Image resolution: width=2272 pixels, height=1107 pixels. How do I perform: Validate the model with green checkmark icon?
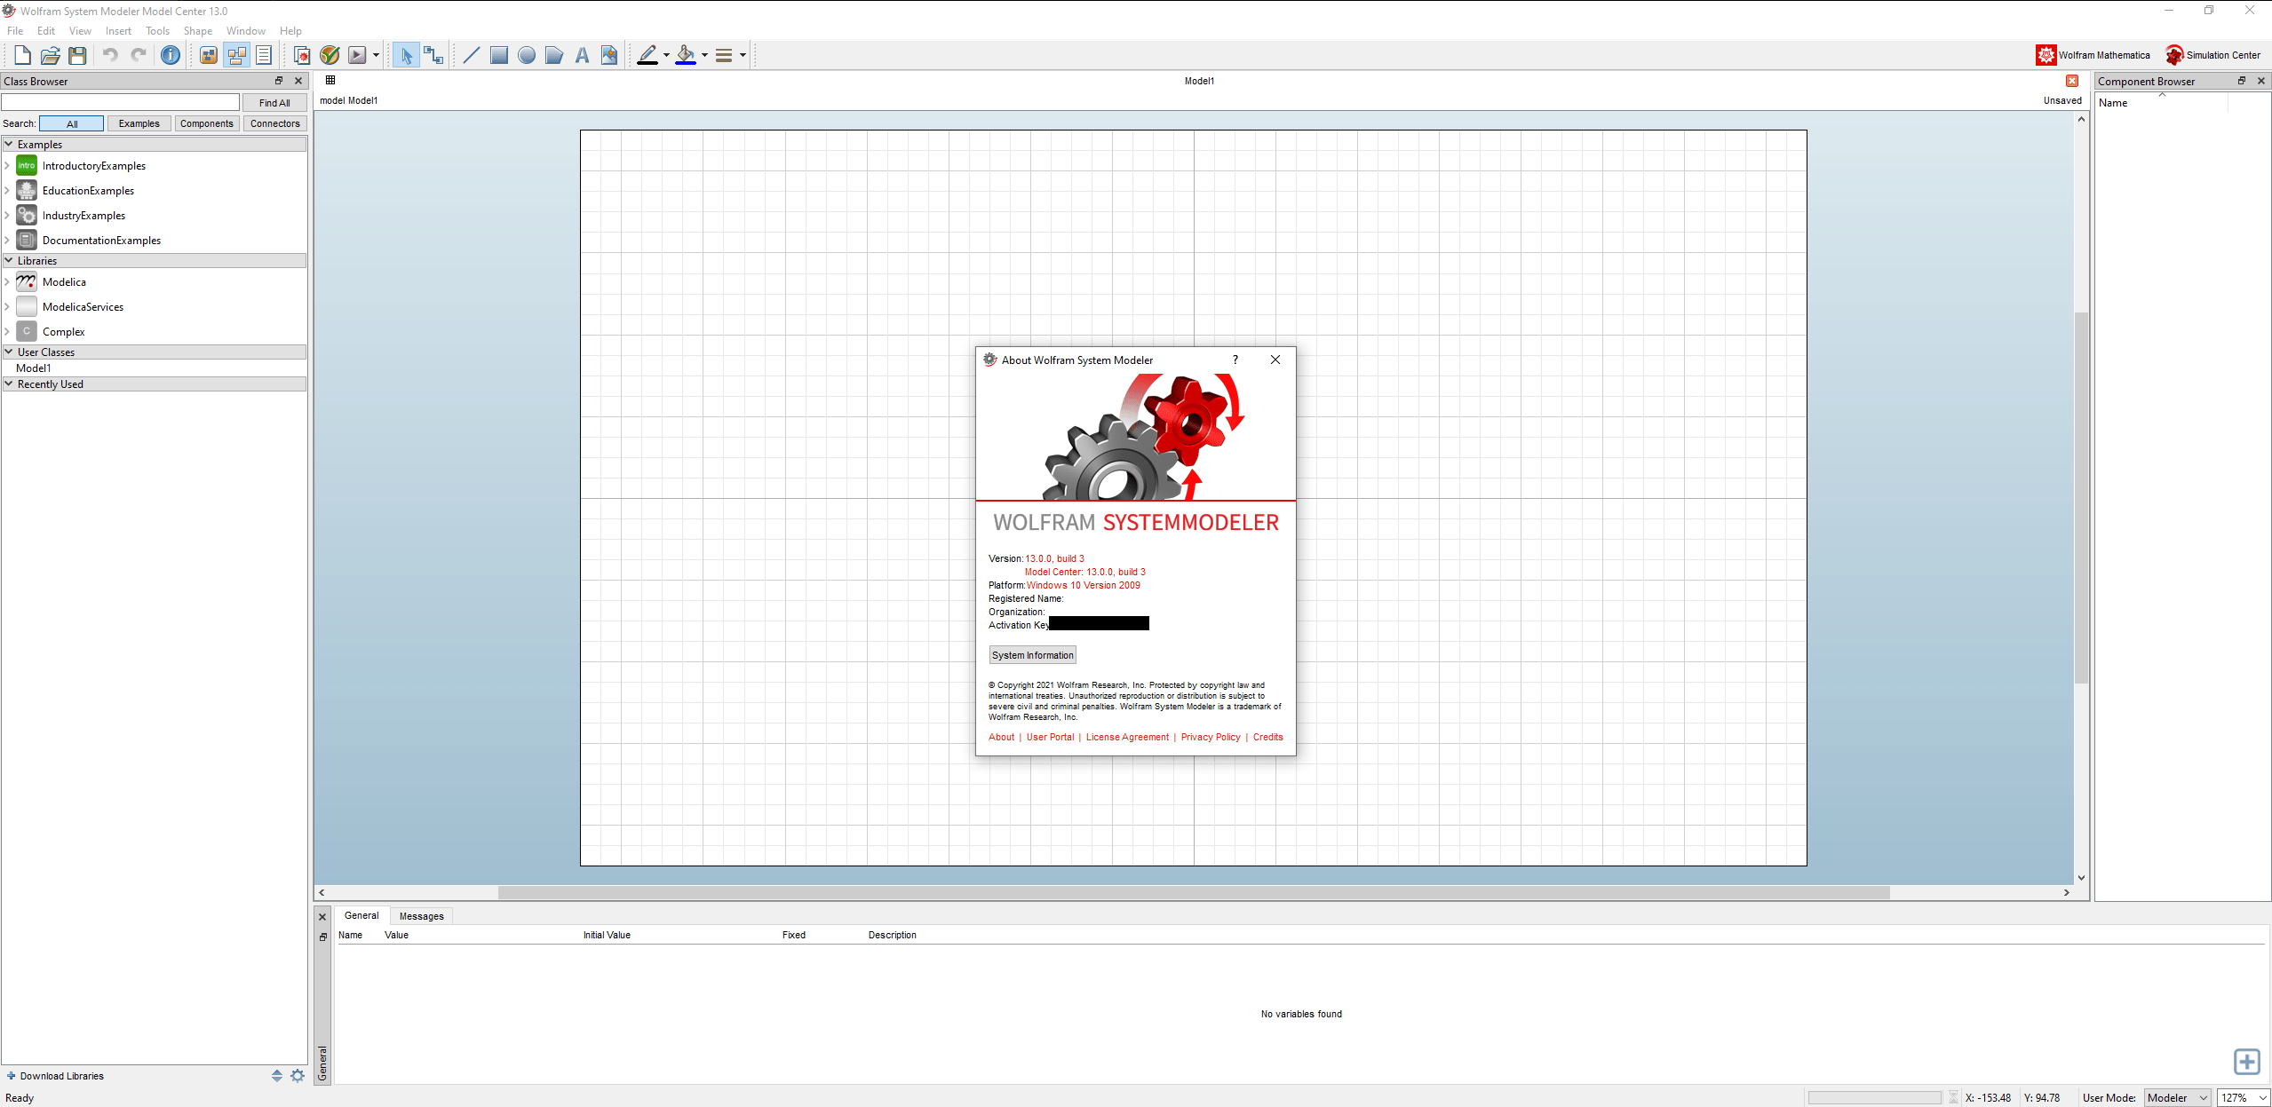[330, 55]
